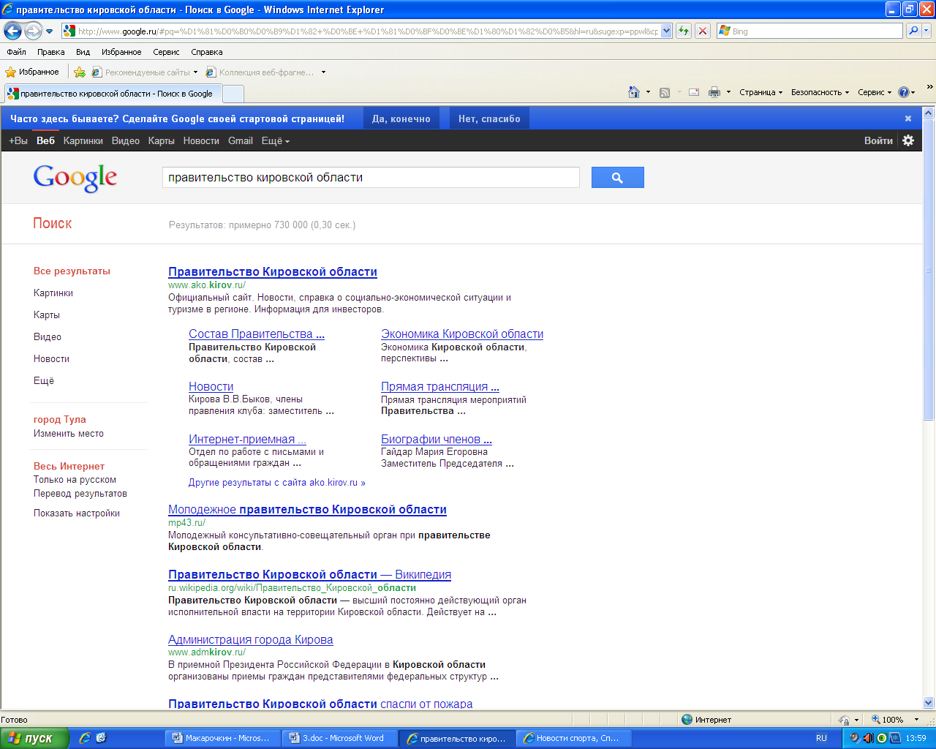Click the Да, конечно button
The height and width of the screenshot is (749, 936).
(x=401, y=118)
